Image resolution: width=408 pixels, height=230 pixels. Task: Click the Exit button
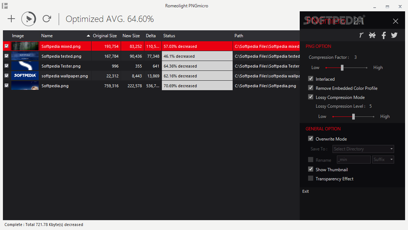(306, 191)
